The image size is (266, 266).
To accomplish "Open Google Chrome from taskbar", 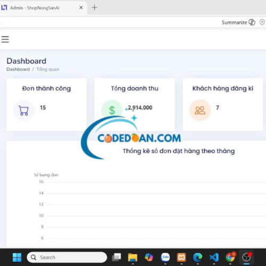I will (x=230, y=257).
